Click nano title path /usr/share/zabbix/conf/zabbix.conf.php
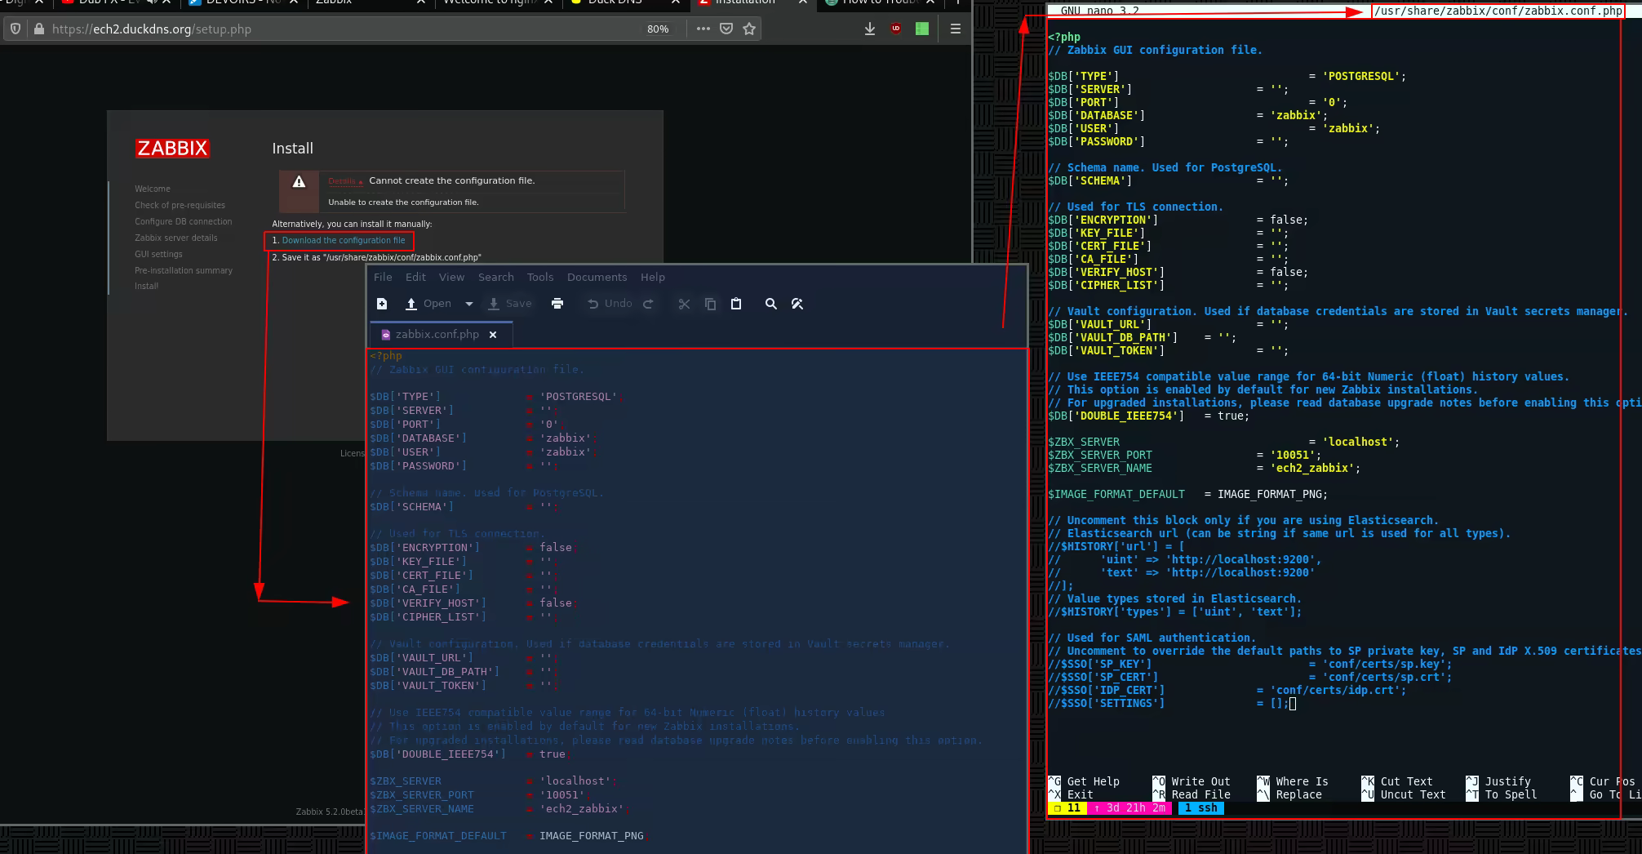 (1498, 11)
